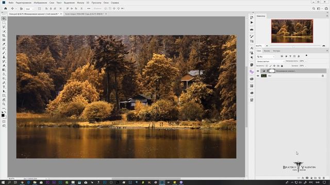The width and height of the screenshot is (330, 185).
Task: Click the foreground color swatch
Action: coord(3,115)
